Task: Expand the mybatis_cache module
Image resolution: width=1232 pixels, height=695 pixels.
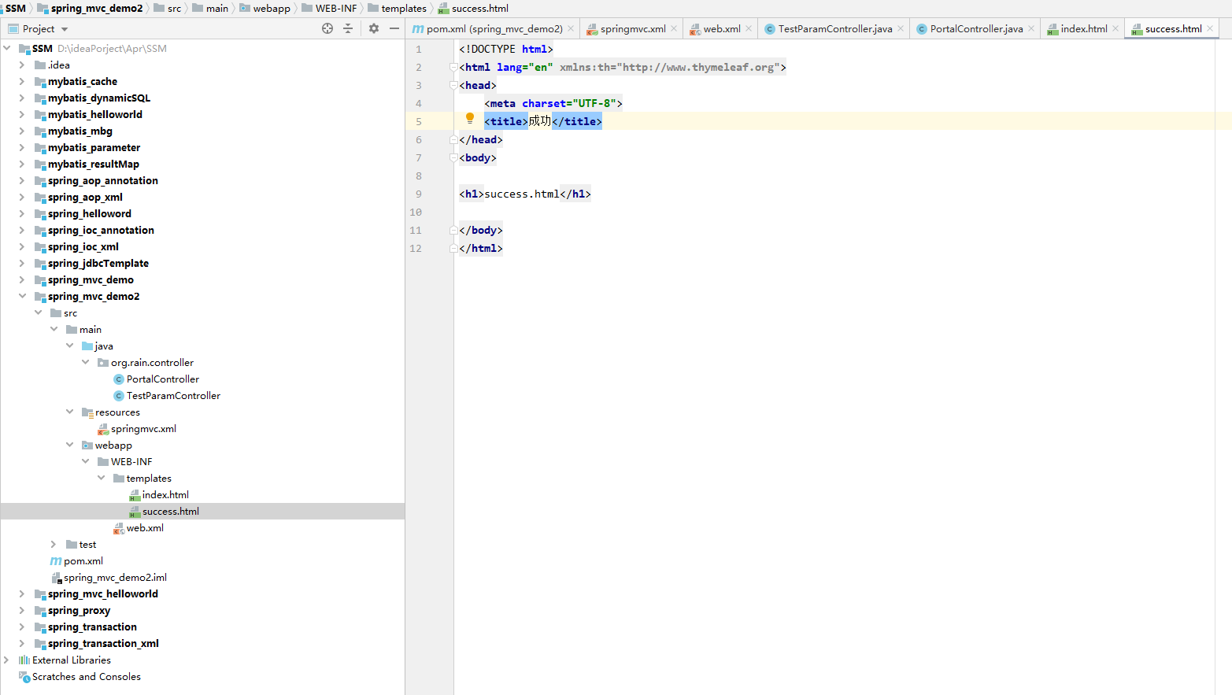Action: [x=22, y=81]
